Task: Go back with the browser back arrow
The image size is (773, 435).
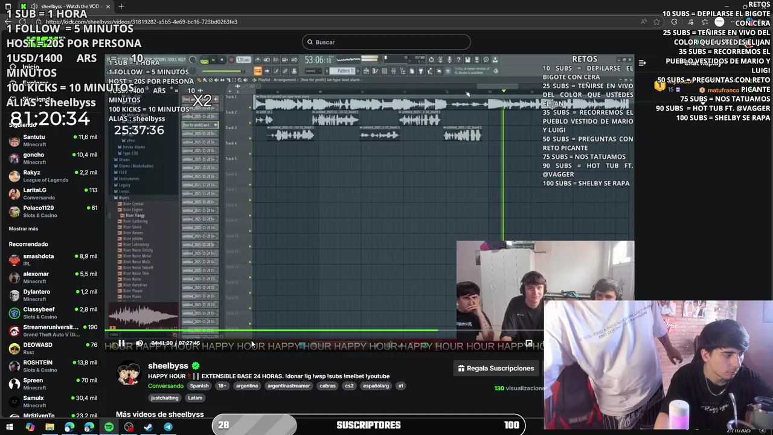Action: point(9,22)
